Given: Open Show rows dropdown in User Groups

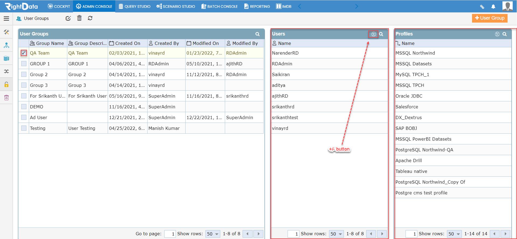Looking at the screenshot, I should [x=213, y=234].
